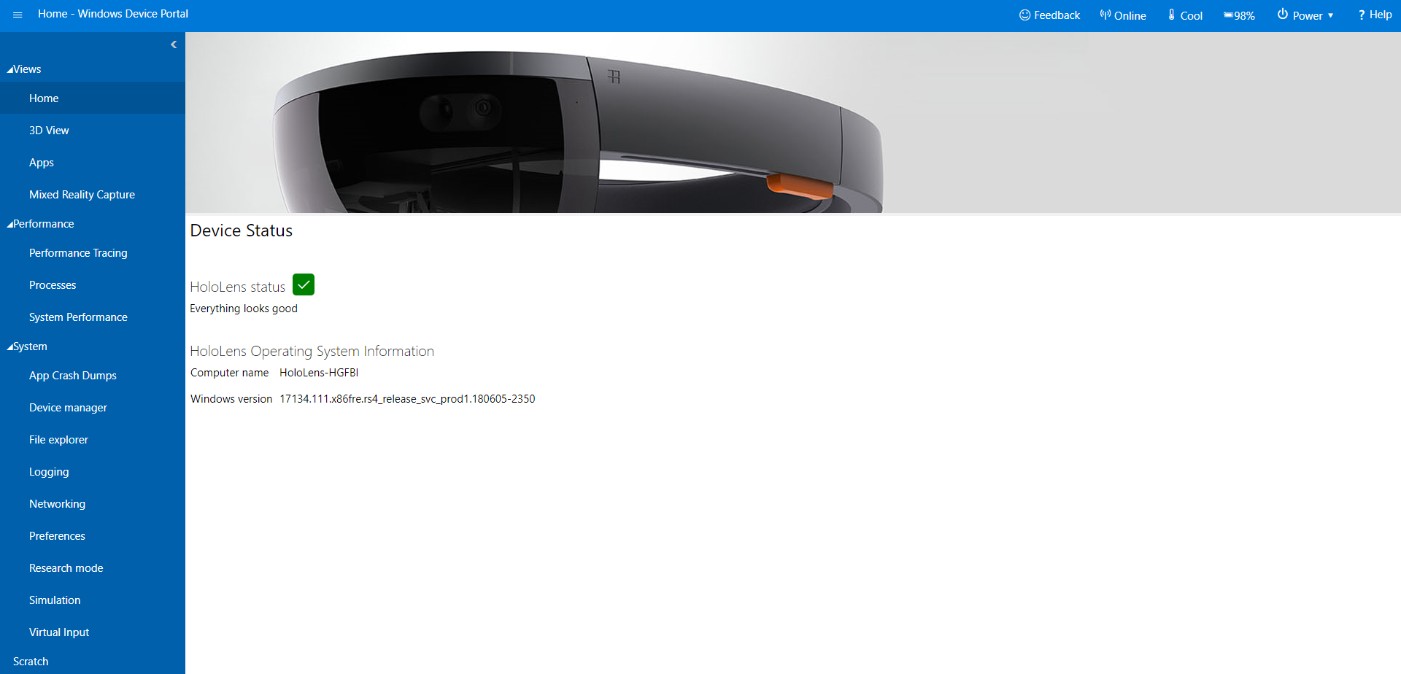Open the hamburger navigation menu

coord(18,15)
